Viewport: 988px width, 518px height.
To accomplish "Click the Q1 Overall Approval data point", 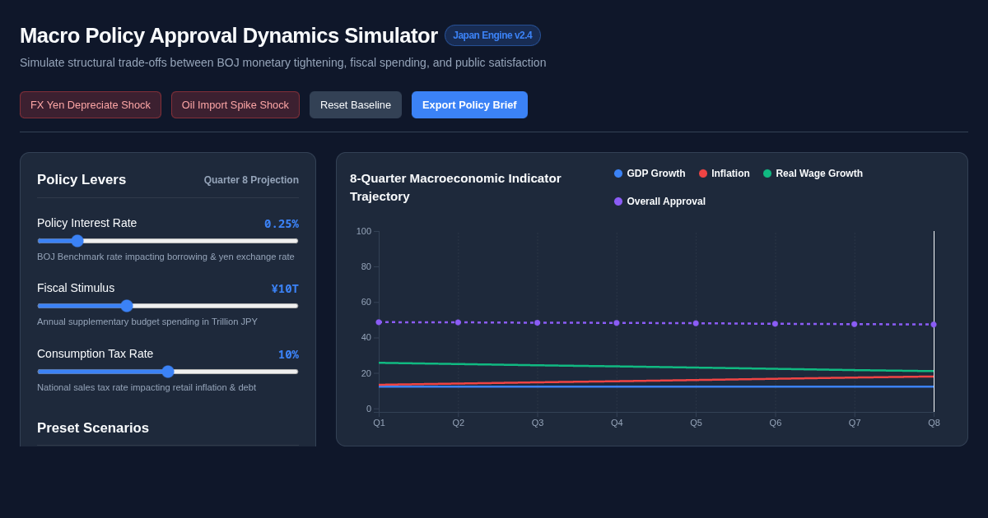I will point(379,322).
